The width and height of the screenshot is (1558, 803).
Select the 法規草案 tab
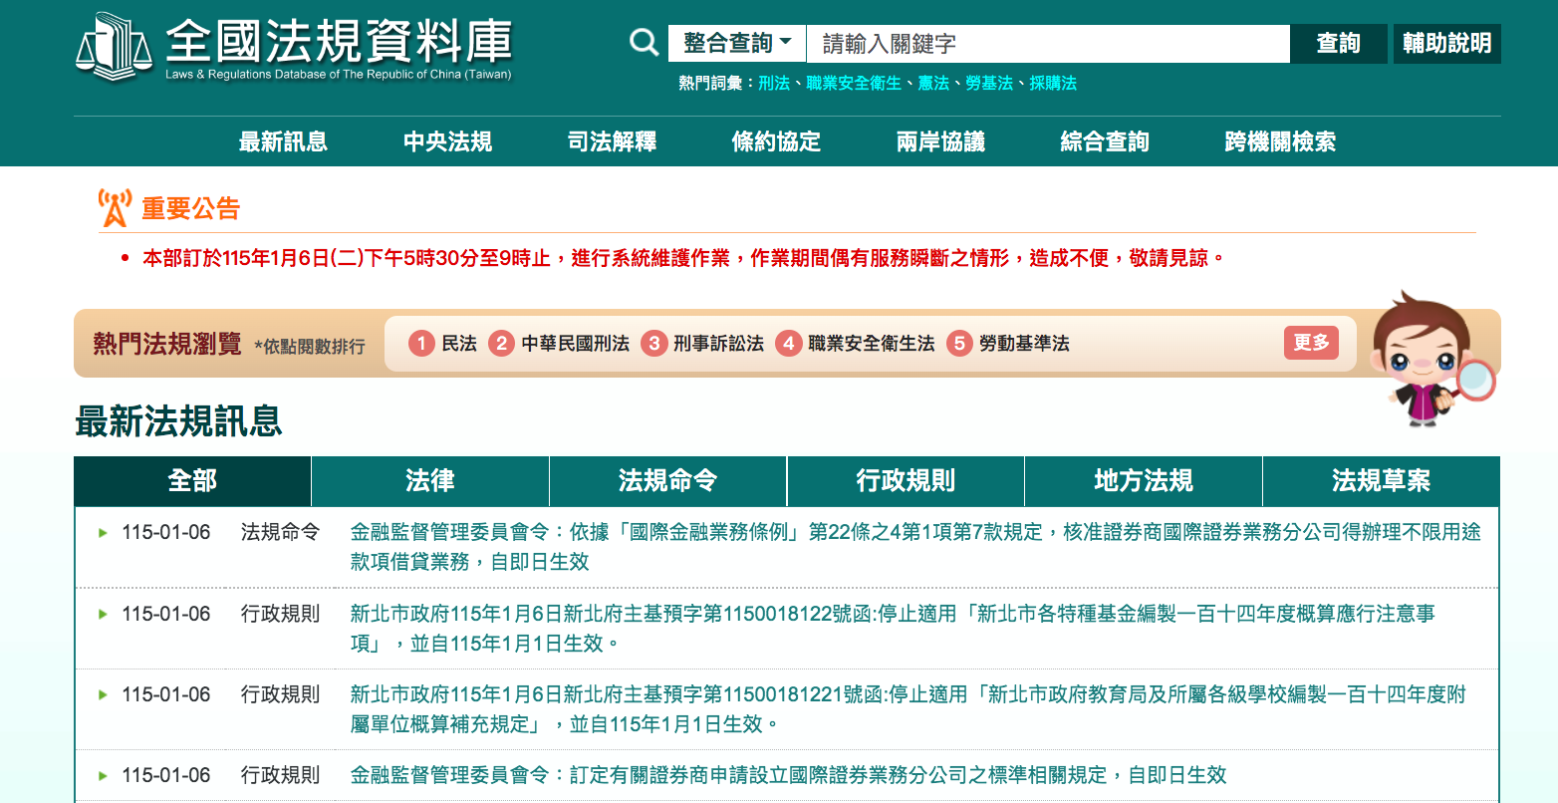[x=1381, y=481]
